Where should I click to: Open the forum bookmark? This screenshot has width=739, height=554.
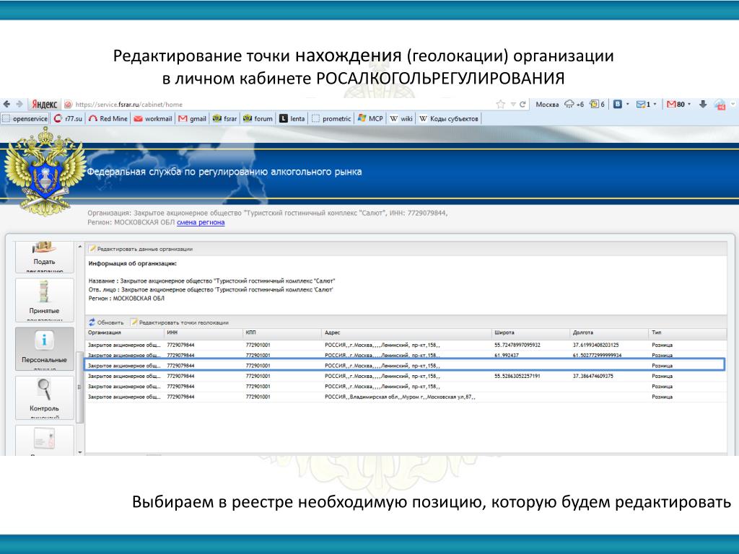click(x=258, y=119)
